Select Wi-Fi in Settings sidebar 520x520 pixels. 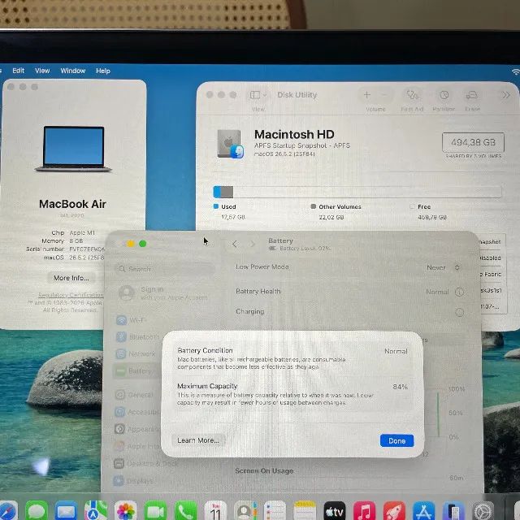[x=131, y=320]
